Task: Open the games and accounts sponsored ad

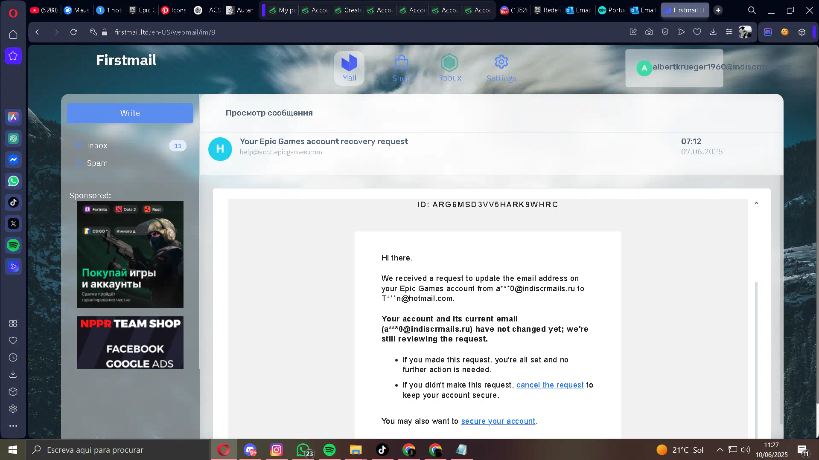Action: pos(130,255)
